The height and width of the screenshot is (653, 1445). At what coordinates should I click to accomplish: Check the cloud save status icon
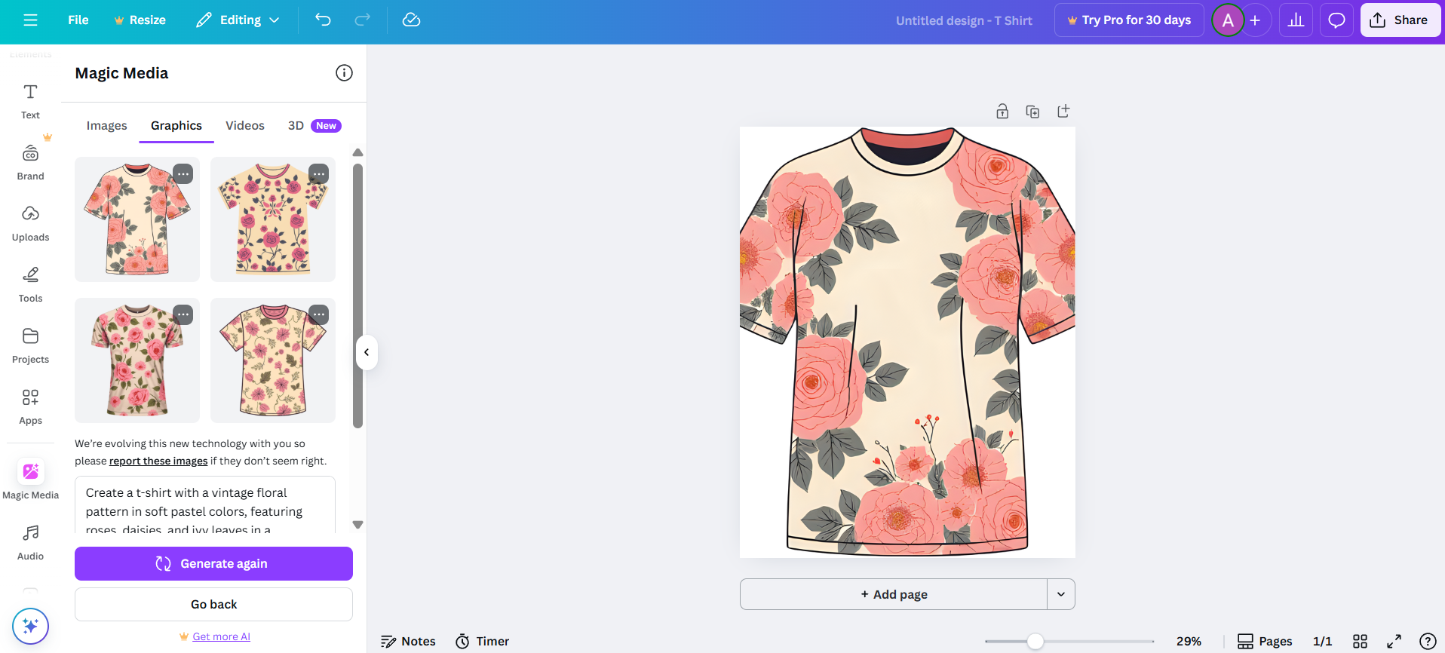click(x=411, y=20)
